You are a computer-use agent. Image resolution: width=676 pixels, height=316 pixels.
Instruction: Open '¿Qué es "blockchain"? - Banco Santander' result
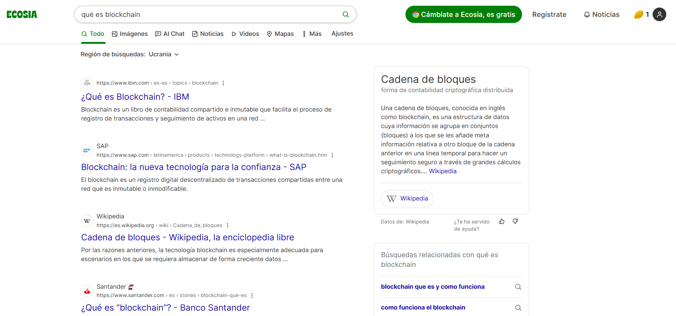coord(165,308)
